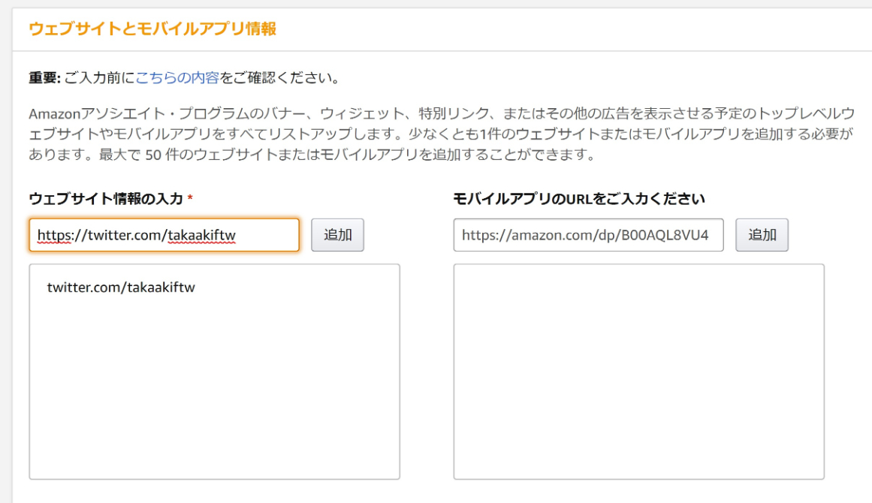Click the mobile app URL input field
872x503 pixels.
click(588, 235)
